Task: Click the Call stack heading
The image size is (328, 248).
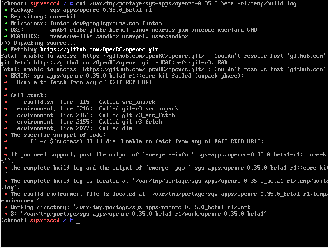Action: pos(28,95)
